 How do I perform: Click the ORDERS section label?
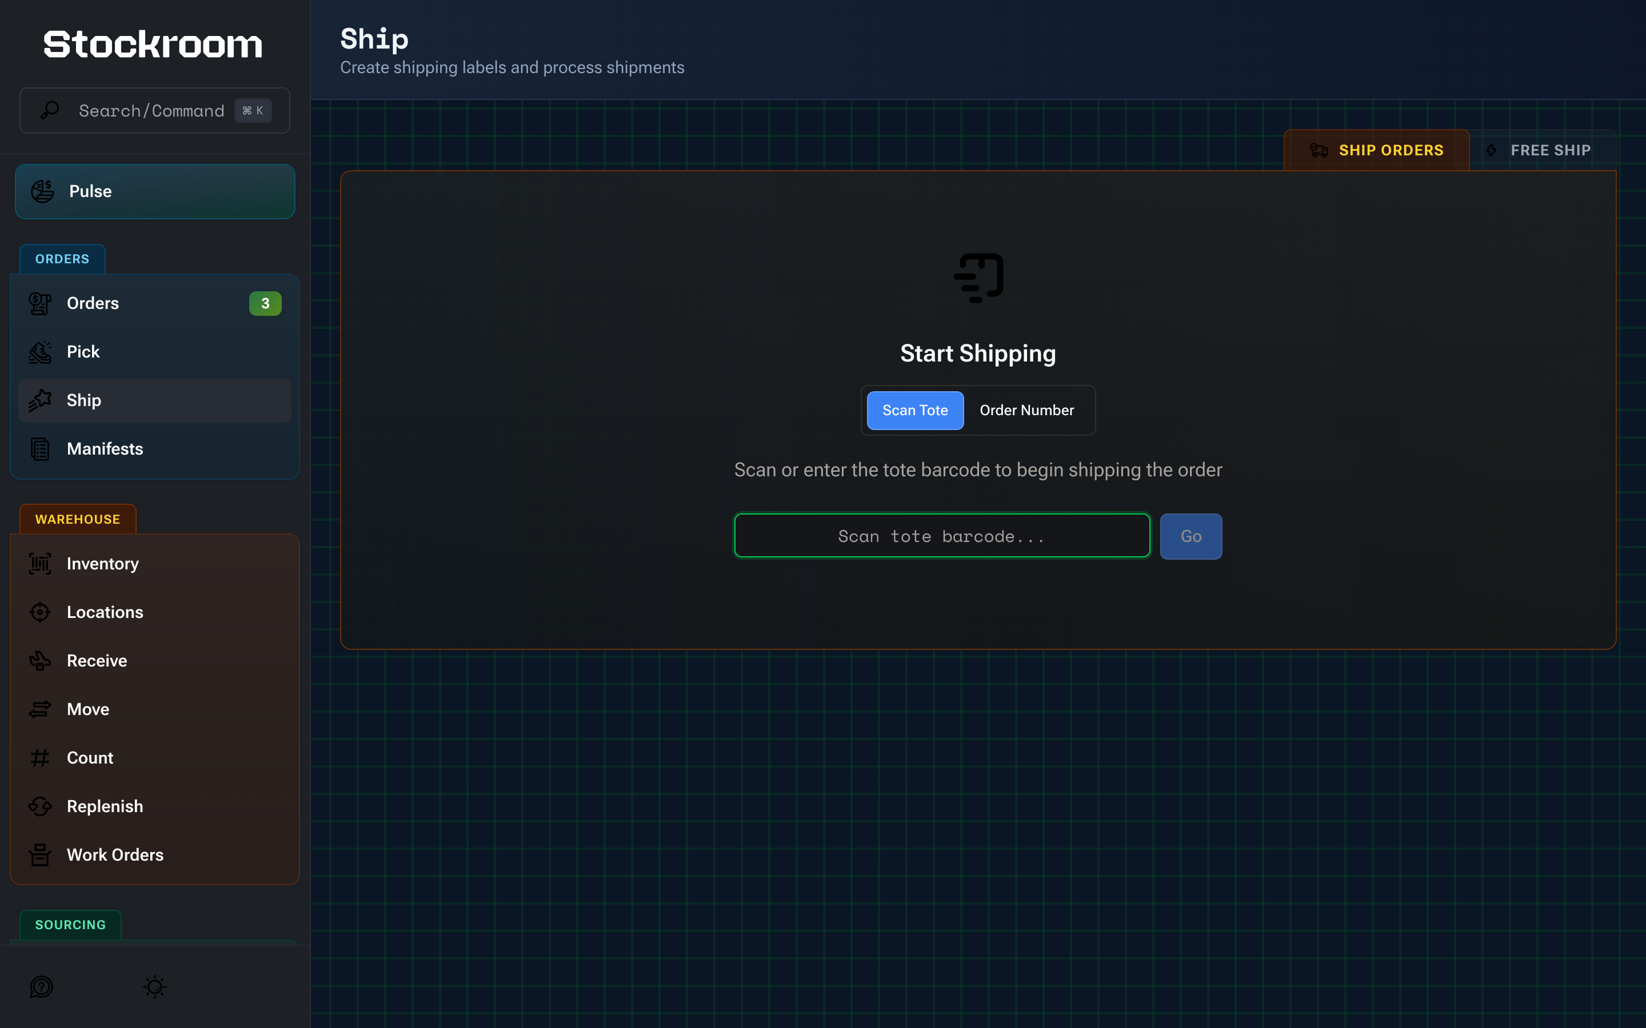click(x=62, y=259)
